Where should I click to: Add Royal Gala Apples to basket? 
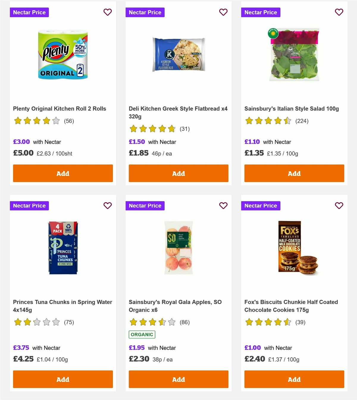tap(178, 379)
